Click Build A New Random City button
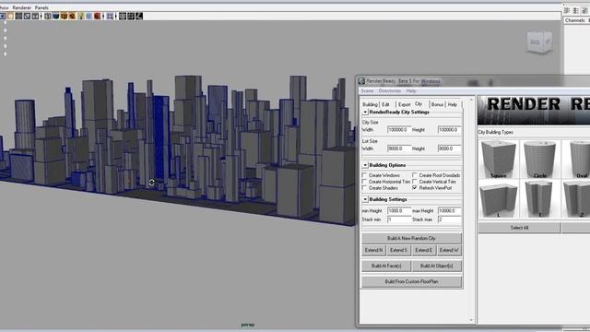The height and width of the screenshot is (332, 590). tap(411, 238)
